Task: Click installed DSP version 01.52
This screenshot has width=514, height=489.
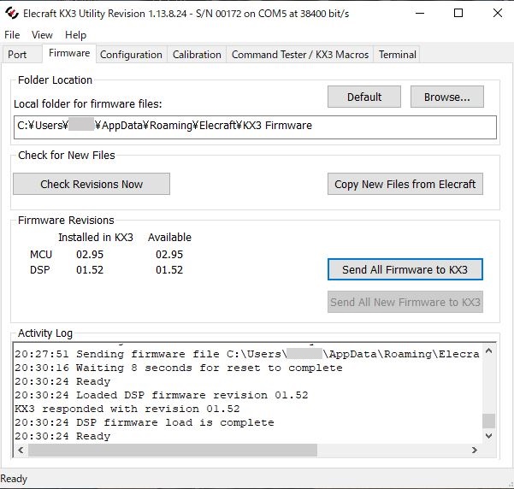Action: click(90, 270)
